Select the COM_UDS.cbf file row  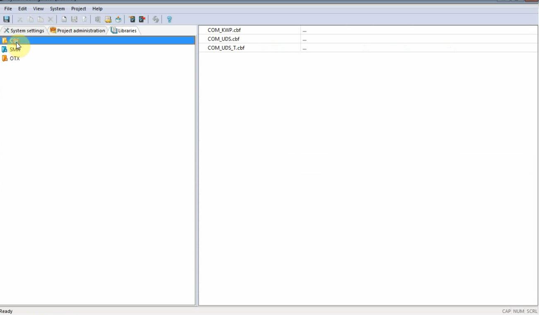pos(224,39)
